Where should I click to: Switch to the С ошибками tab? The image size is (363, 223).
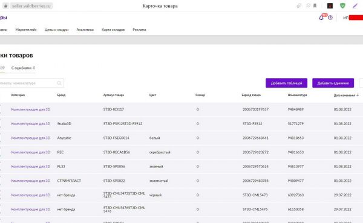[23, 68]
